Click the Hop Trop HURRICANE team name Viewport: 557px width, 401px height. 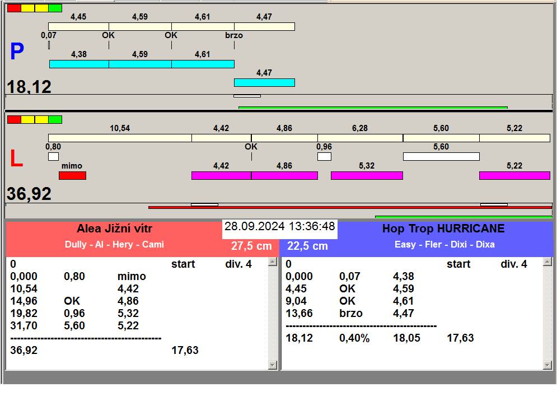tap(443, 229)
